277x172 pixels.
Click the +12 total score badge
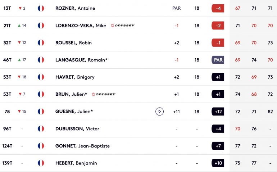[218, 112]
